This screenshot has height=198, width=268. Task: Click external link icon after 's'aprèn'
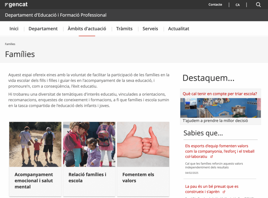coord(224,192)
